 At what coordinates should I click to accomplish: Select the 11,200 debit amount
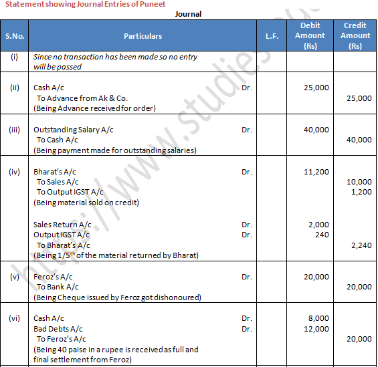coord(316,172)
